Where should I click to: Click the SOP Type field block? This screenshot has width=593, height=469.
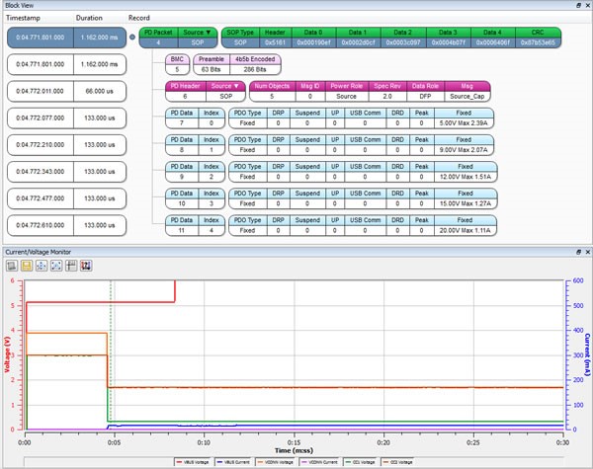point(240,38)
